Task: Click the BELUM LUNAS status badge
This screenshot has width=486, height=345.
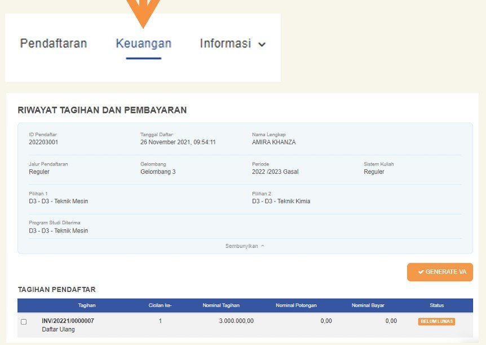Action: 436,321
